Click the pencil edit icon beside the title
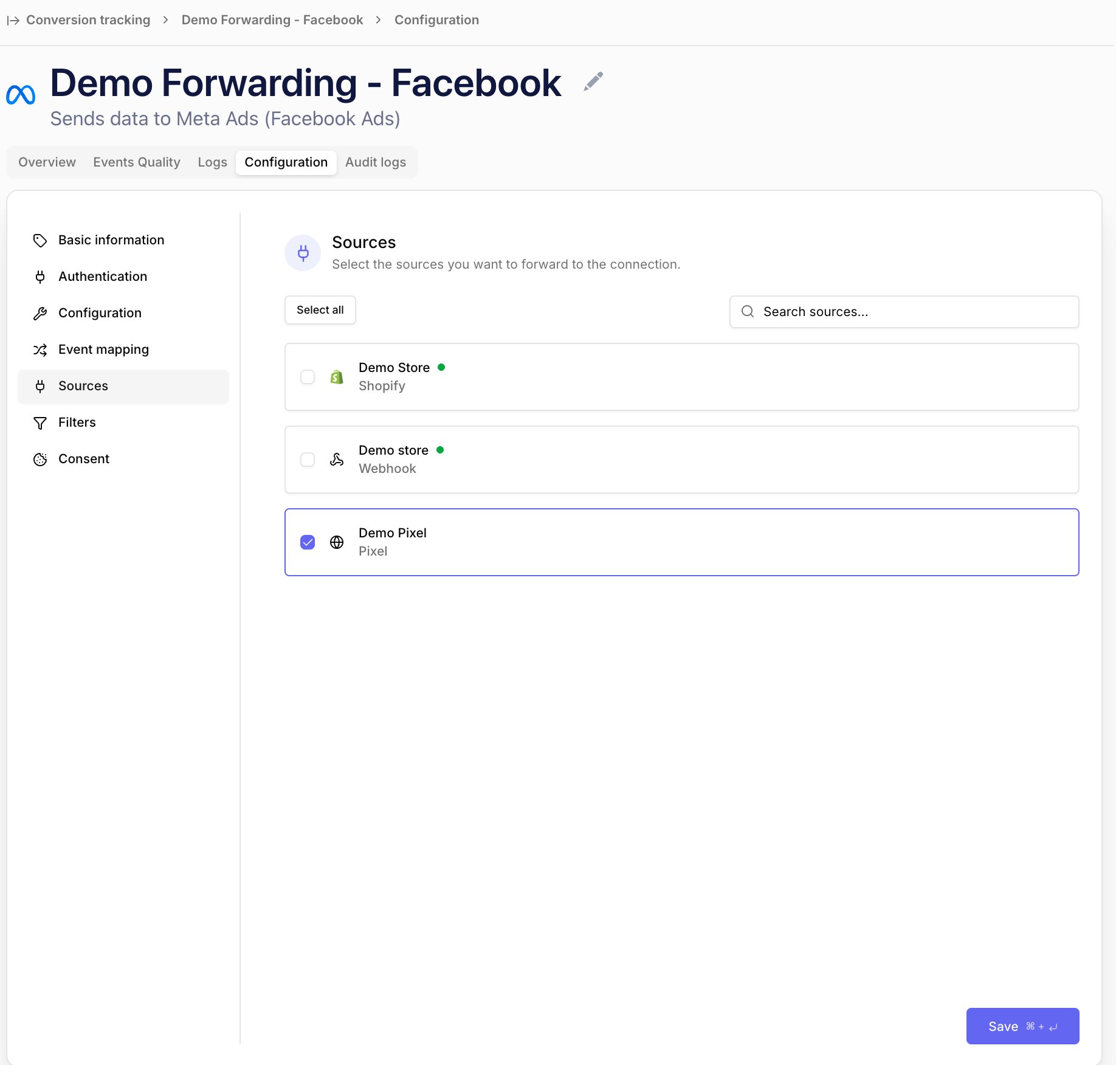 [593, 81]
